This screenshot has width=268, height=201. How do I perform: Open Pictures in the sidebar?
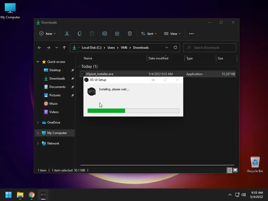click(55, 95)
